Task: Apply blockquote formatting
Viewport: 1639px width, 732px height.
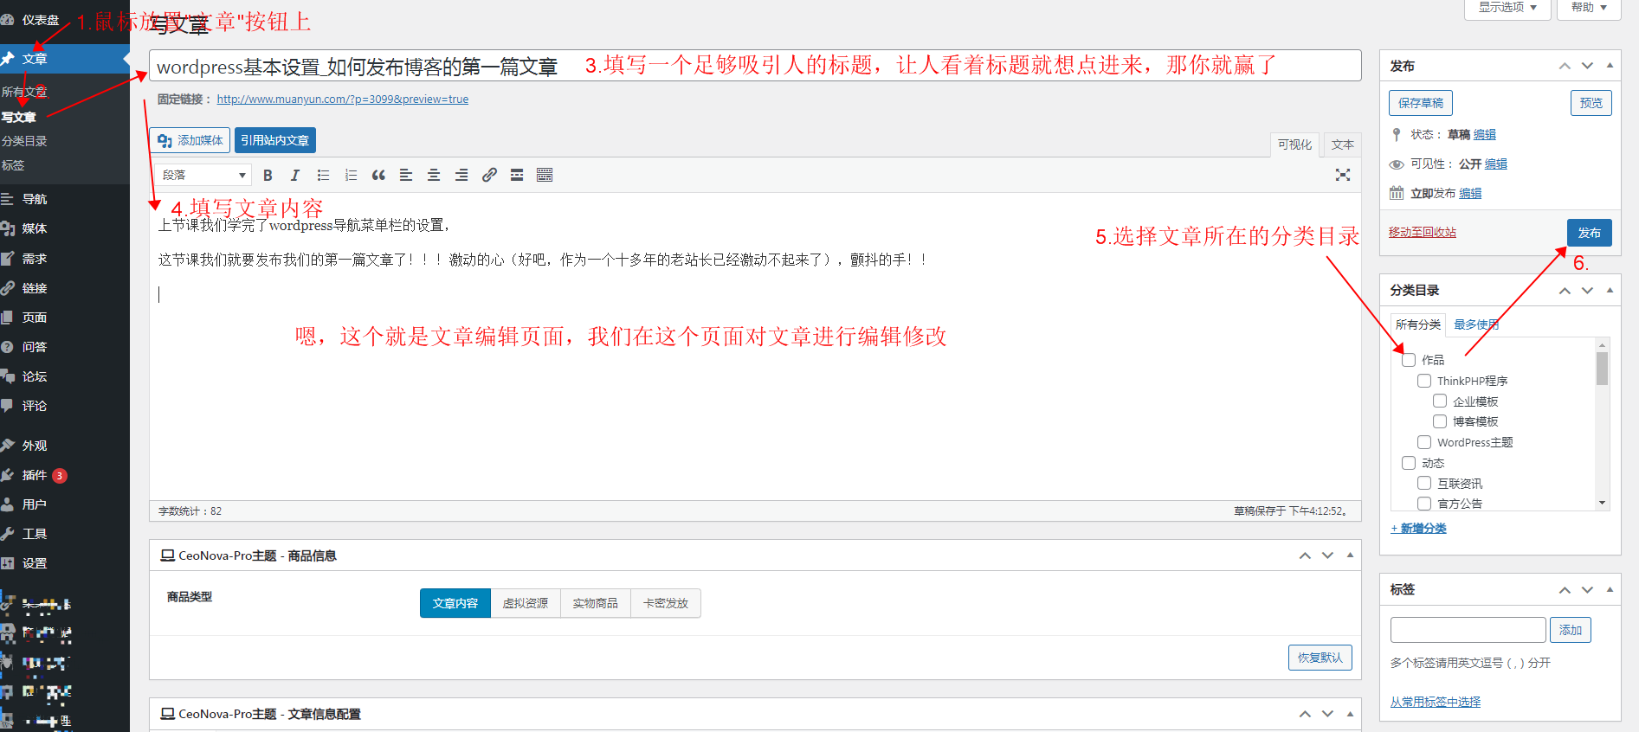Action: click(378, 175)
